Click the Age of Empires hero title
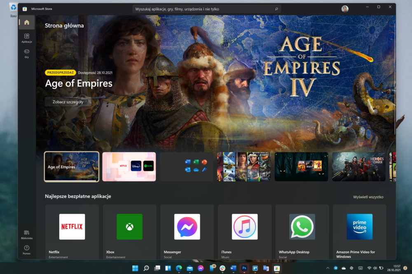The image size is (412, 274). pyautogui.click(x=79, y=83)
